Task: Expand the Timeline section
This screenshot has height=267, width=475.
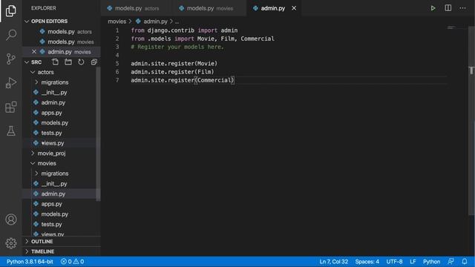Action: (x=61, y=251)
